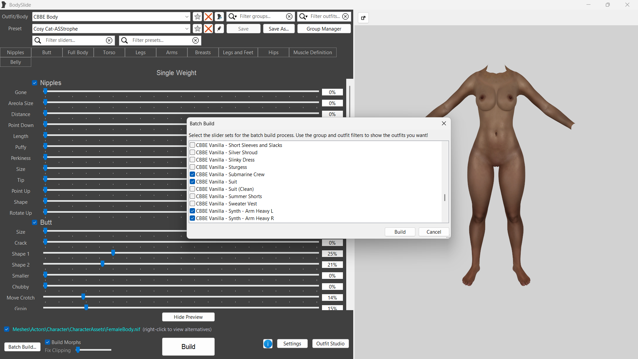
Task: Select the Muscle Definition tab
Action: pyautogui.click(x=313, y=53)
